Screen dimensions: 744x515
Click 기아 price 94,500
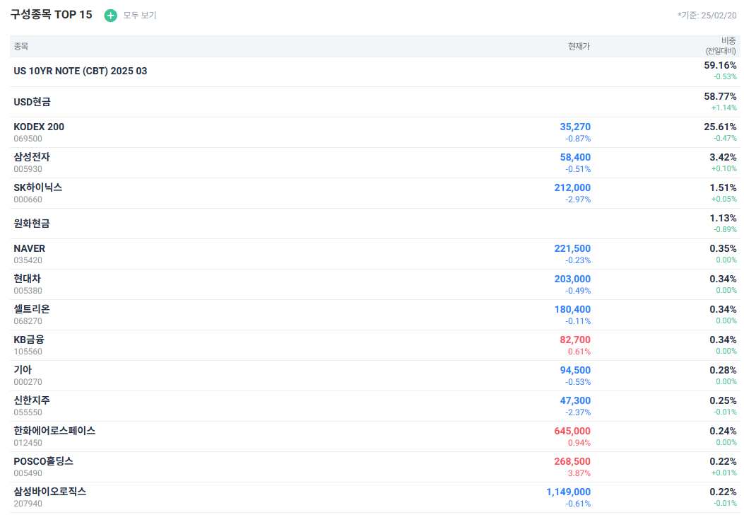tap(575, 370)
